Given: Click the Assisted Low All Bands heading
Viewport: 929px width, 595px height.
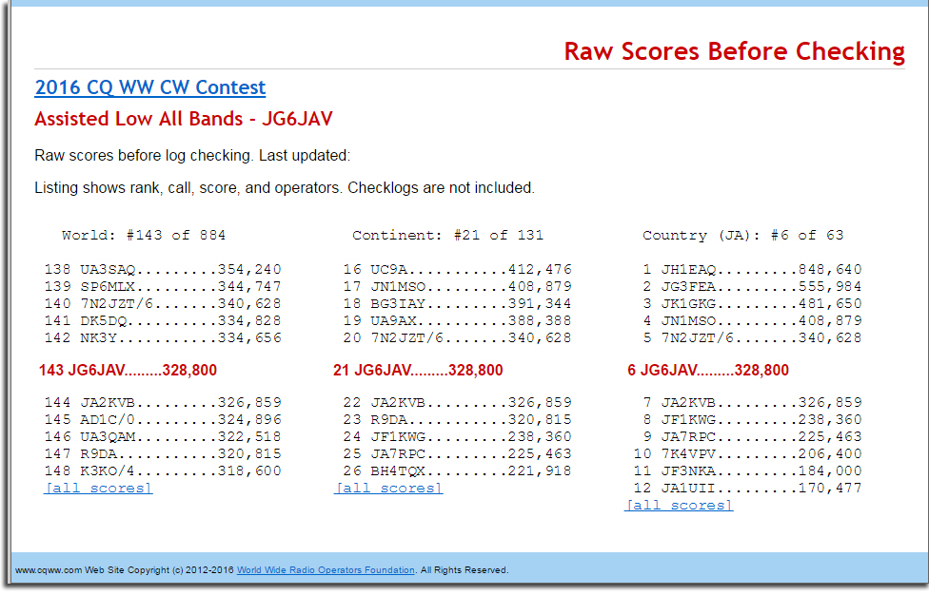Looking at the screenshot, I should pos(183,119).
